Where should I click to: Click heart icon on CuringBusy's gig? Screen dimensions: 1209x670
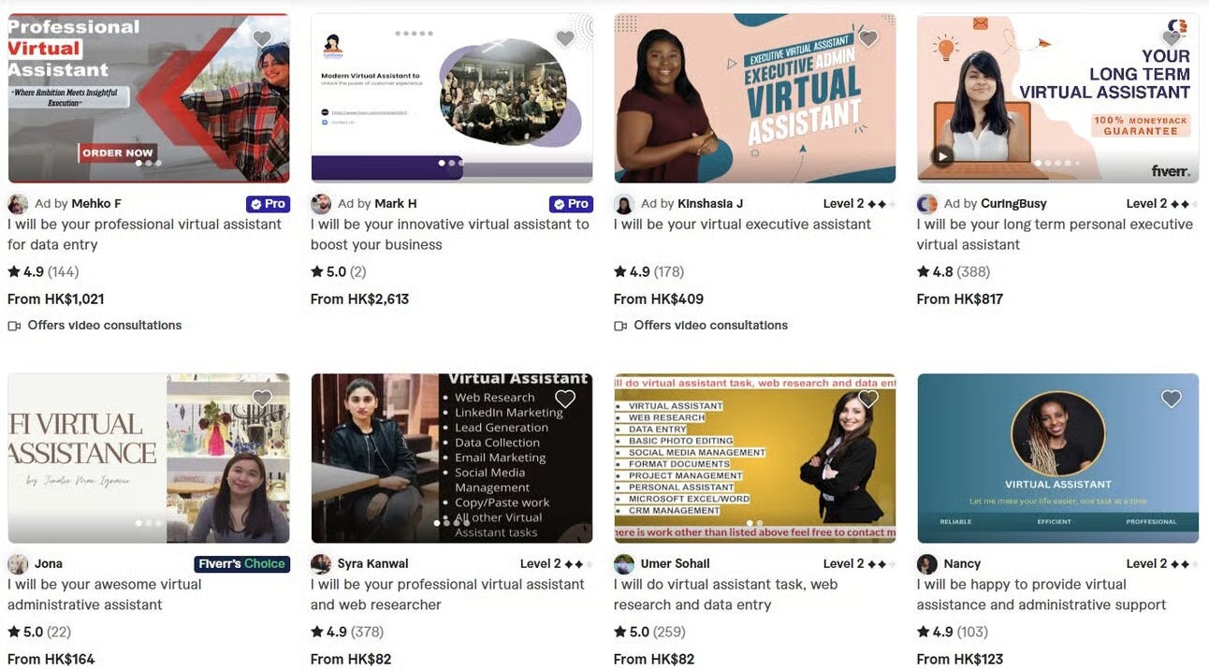pyautogui.click(x=1172, y=38)
